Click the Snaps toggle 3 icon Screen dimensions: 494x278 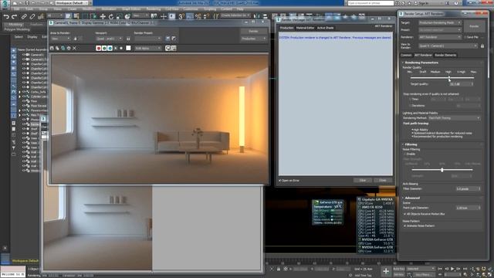tap(181, 16)
